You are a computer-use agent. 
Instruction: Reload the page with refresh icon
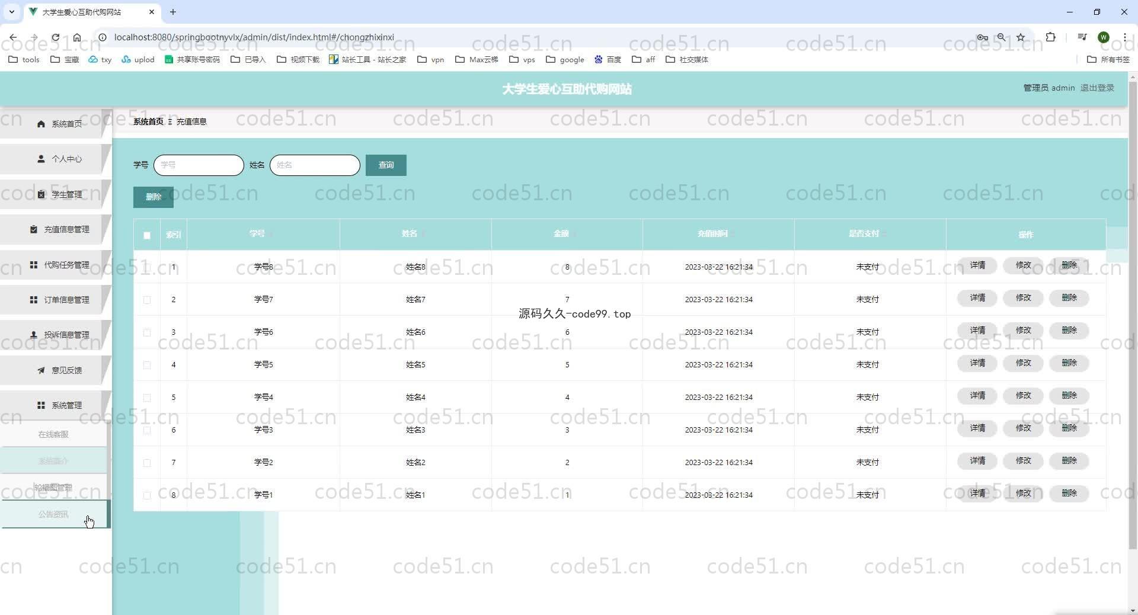point(55,37)
